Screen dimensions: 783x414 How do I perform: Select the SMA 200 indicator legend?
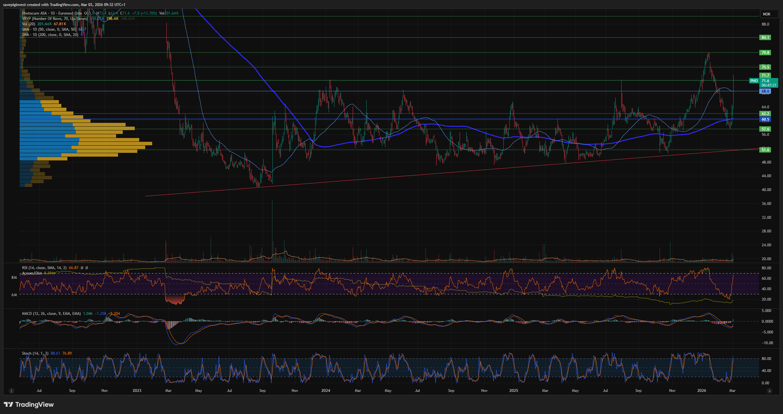(50, 35)
